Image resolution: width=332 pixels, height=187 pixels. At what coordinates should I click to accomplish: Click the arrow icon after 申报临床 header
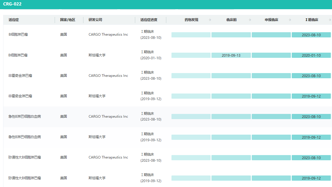pyautogui.click(x=290, y=20)
